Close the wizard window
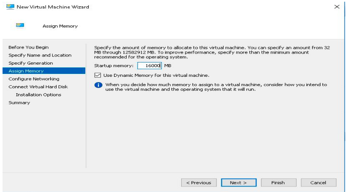 click(x=337, y=7)
